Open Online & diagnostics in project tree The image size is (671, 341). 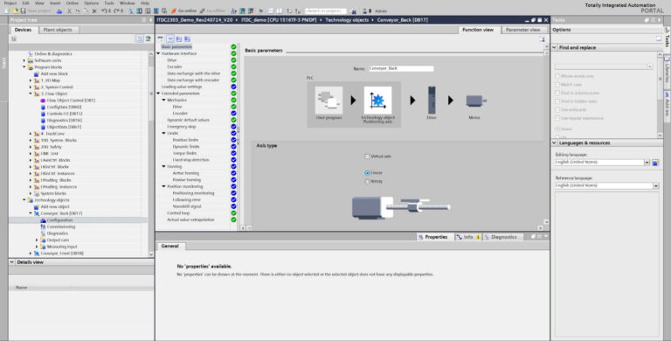53,54
